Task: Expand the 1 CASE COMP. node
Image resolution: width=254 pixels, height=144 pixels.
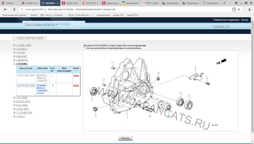Action: (x=14, y=45)
